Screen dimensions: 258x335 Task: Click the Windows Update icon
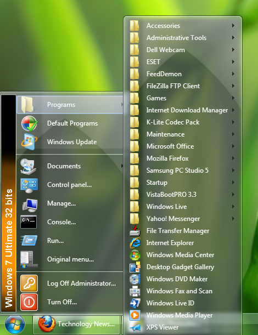pyautogui.click(x=29, y=142)
